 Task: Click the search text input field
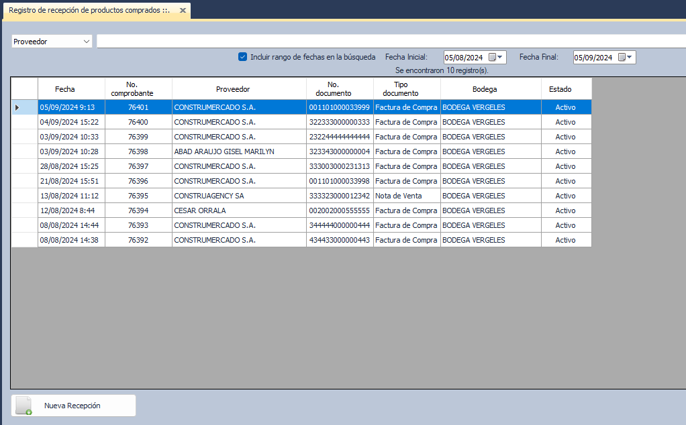pos(389,42)
